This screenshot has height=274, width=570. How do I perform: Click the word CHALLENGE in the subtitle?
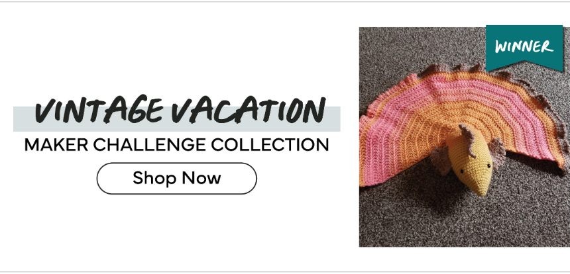(149, 145)
